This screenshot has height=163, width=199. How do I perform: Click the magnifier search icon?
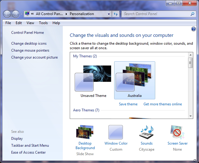point(192,14)
